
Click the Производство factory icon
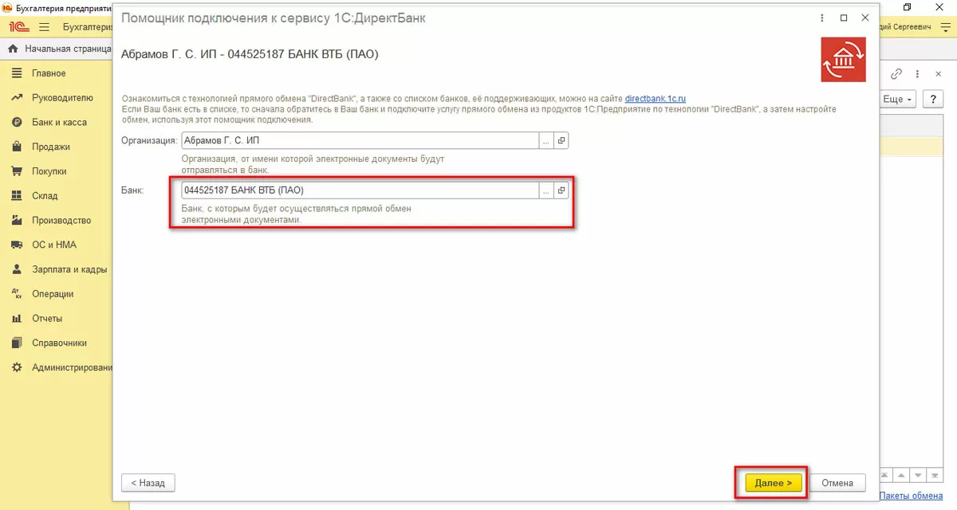[16, 221]
